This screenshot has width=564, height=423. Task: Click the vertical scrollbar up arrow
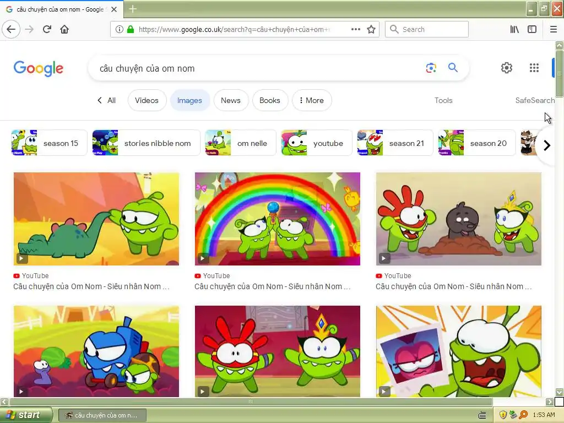pyautogui.click(x=559, y=45)
